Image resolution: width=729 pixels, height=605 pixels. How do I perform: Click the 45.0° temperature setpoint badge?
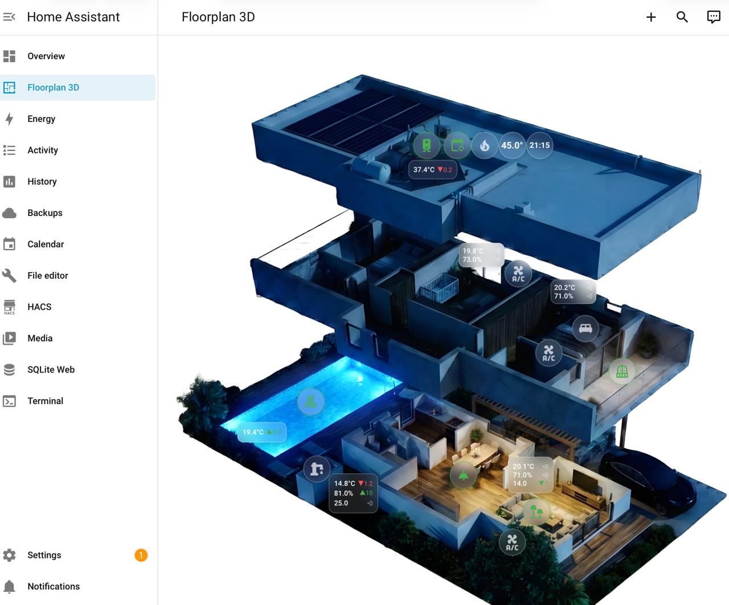511,145
